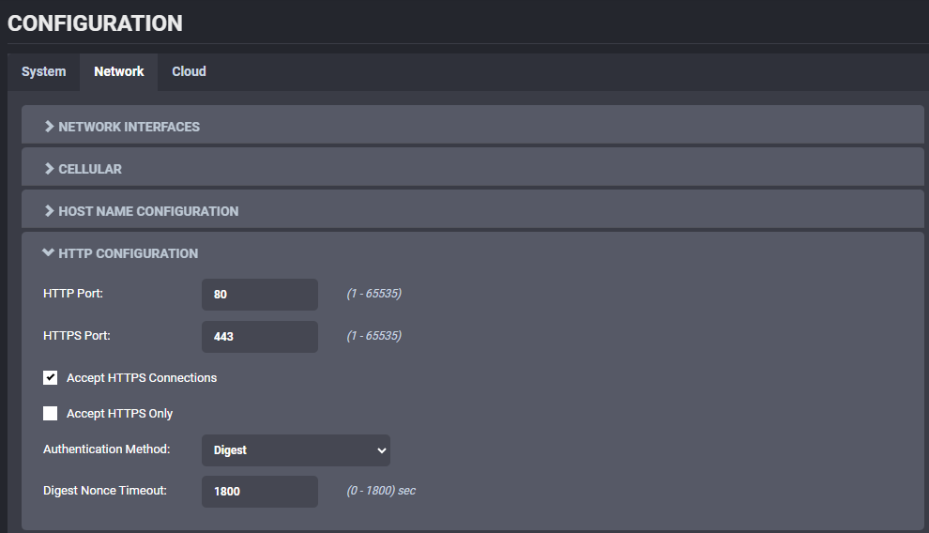Select the Network tab
This screenshot has width=929, height=533.
click(x=118, y=71)
